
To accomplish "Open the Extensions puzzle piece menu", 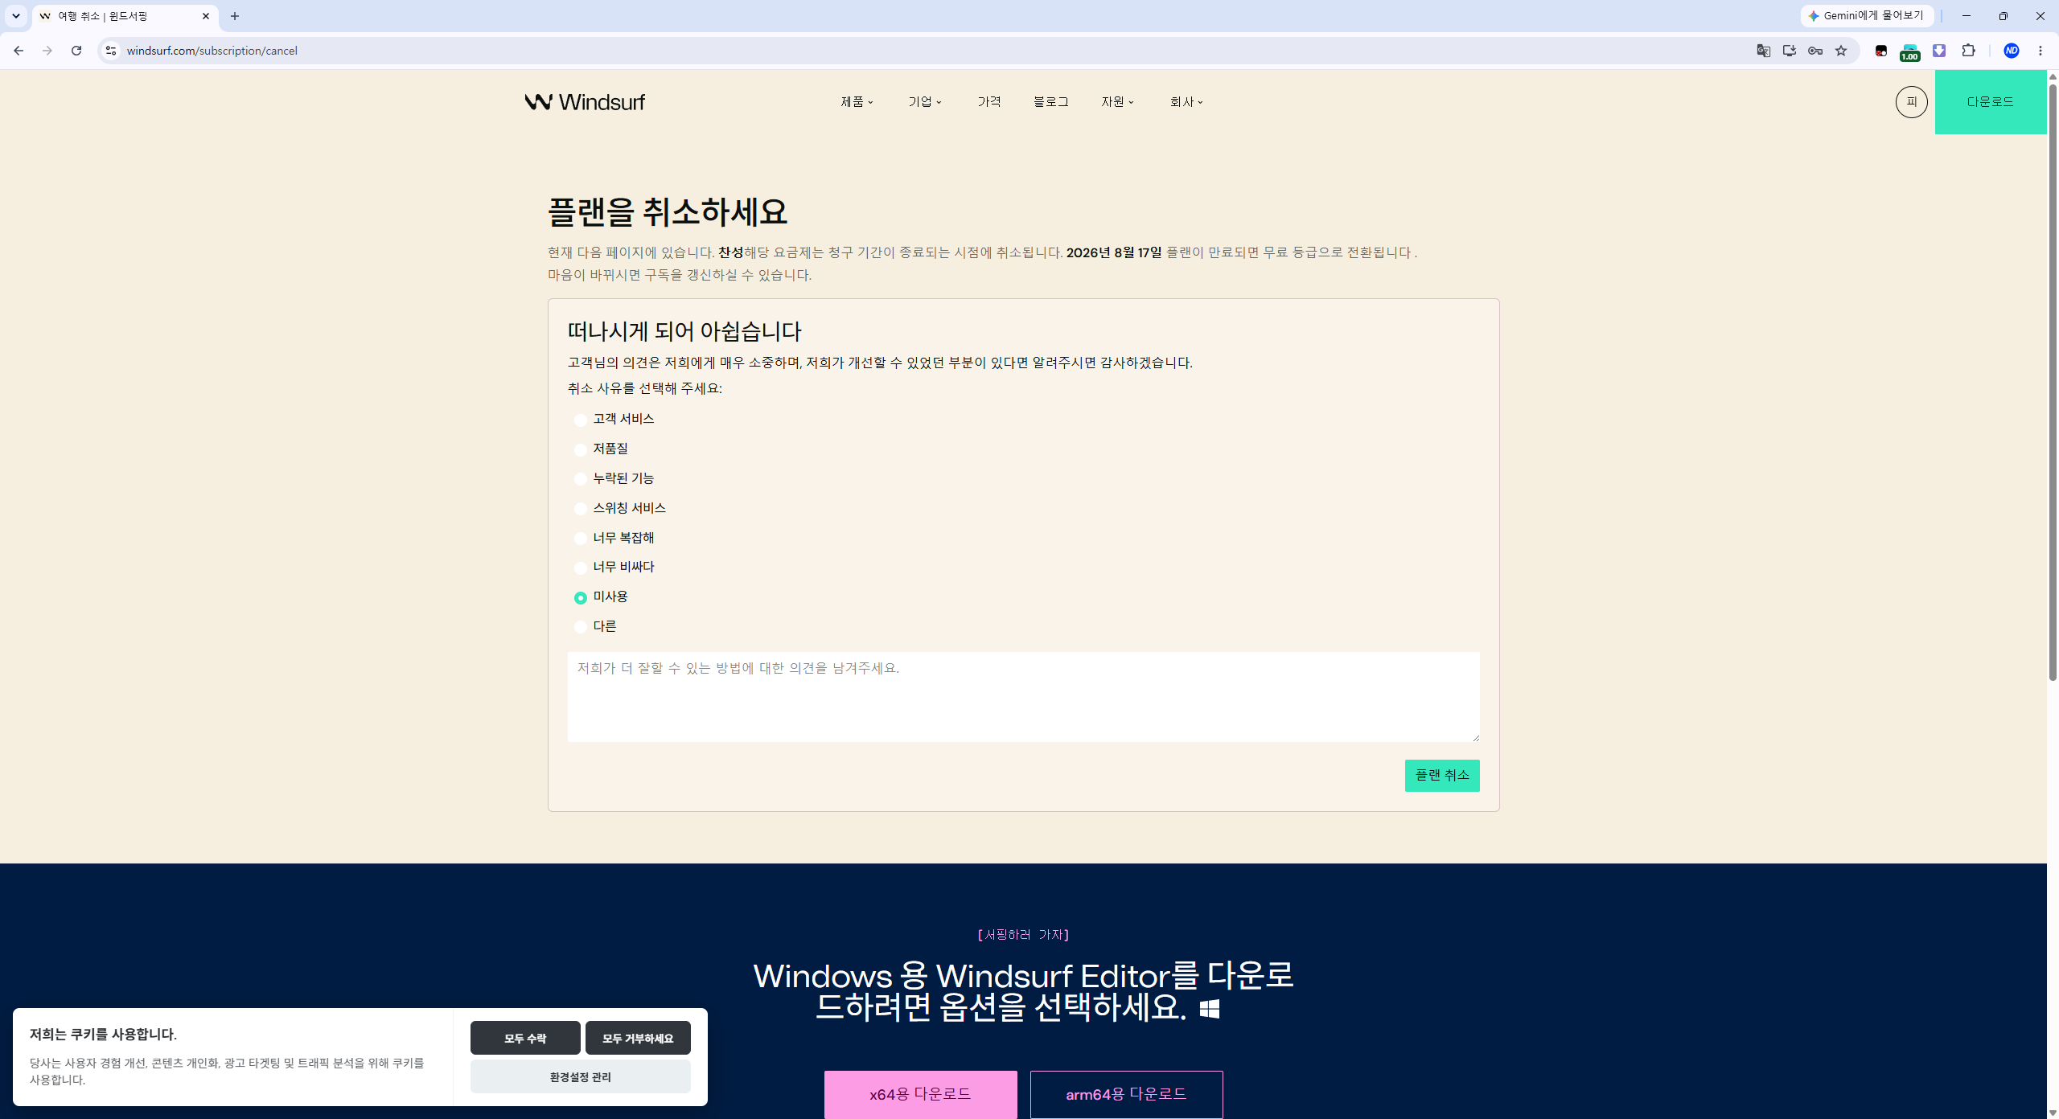I will point(1968,51).
